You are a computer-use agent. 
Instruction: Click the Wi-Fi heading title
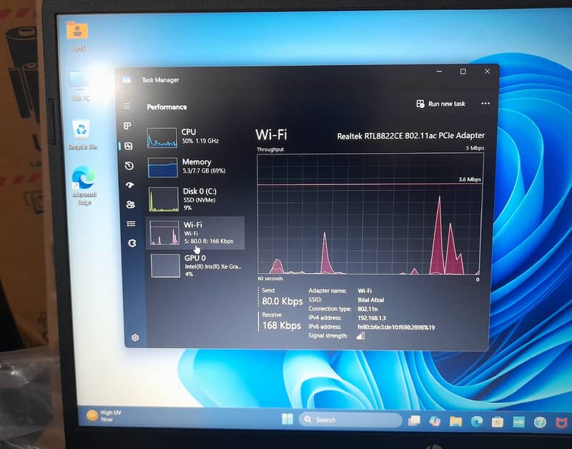(271, 134)
